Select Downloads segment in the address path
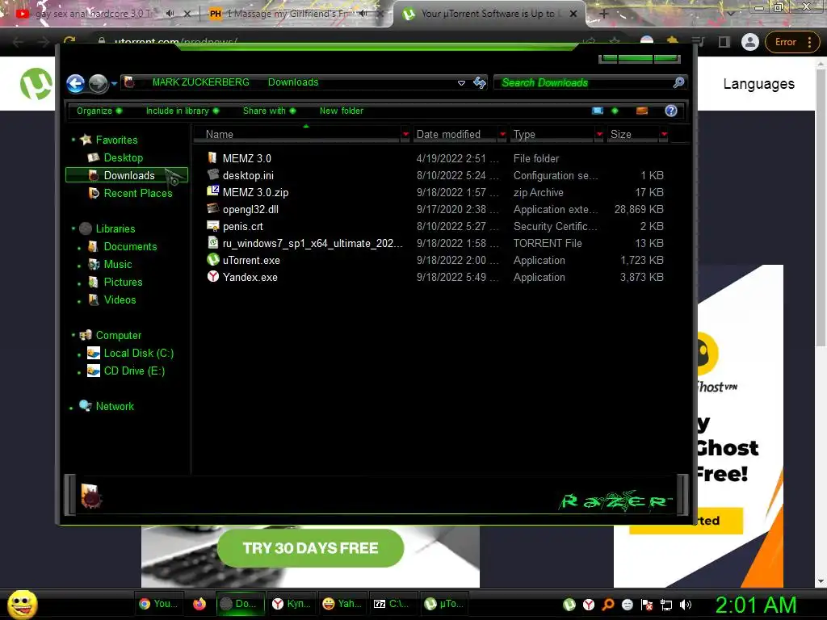This screenshot has height=620, width=827. (x=292, y=82)
